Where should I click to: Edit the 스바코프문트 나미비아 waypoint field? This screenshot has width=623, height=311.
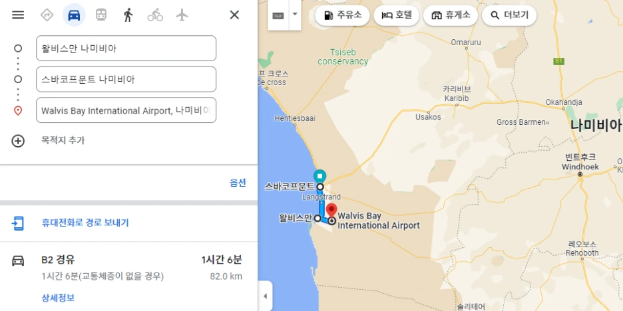click(126, 79)
